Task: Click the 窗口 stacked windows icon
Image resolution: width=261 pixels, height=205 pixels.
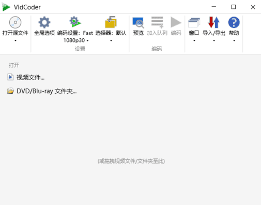Action: click(194, 22)
